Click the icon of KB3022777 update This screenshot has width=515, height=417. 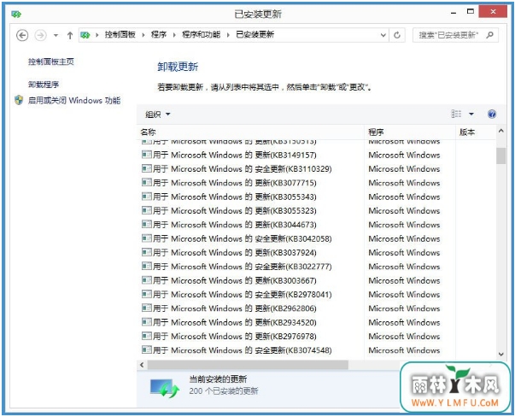coord(147,266)
